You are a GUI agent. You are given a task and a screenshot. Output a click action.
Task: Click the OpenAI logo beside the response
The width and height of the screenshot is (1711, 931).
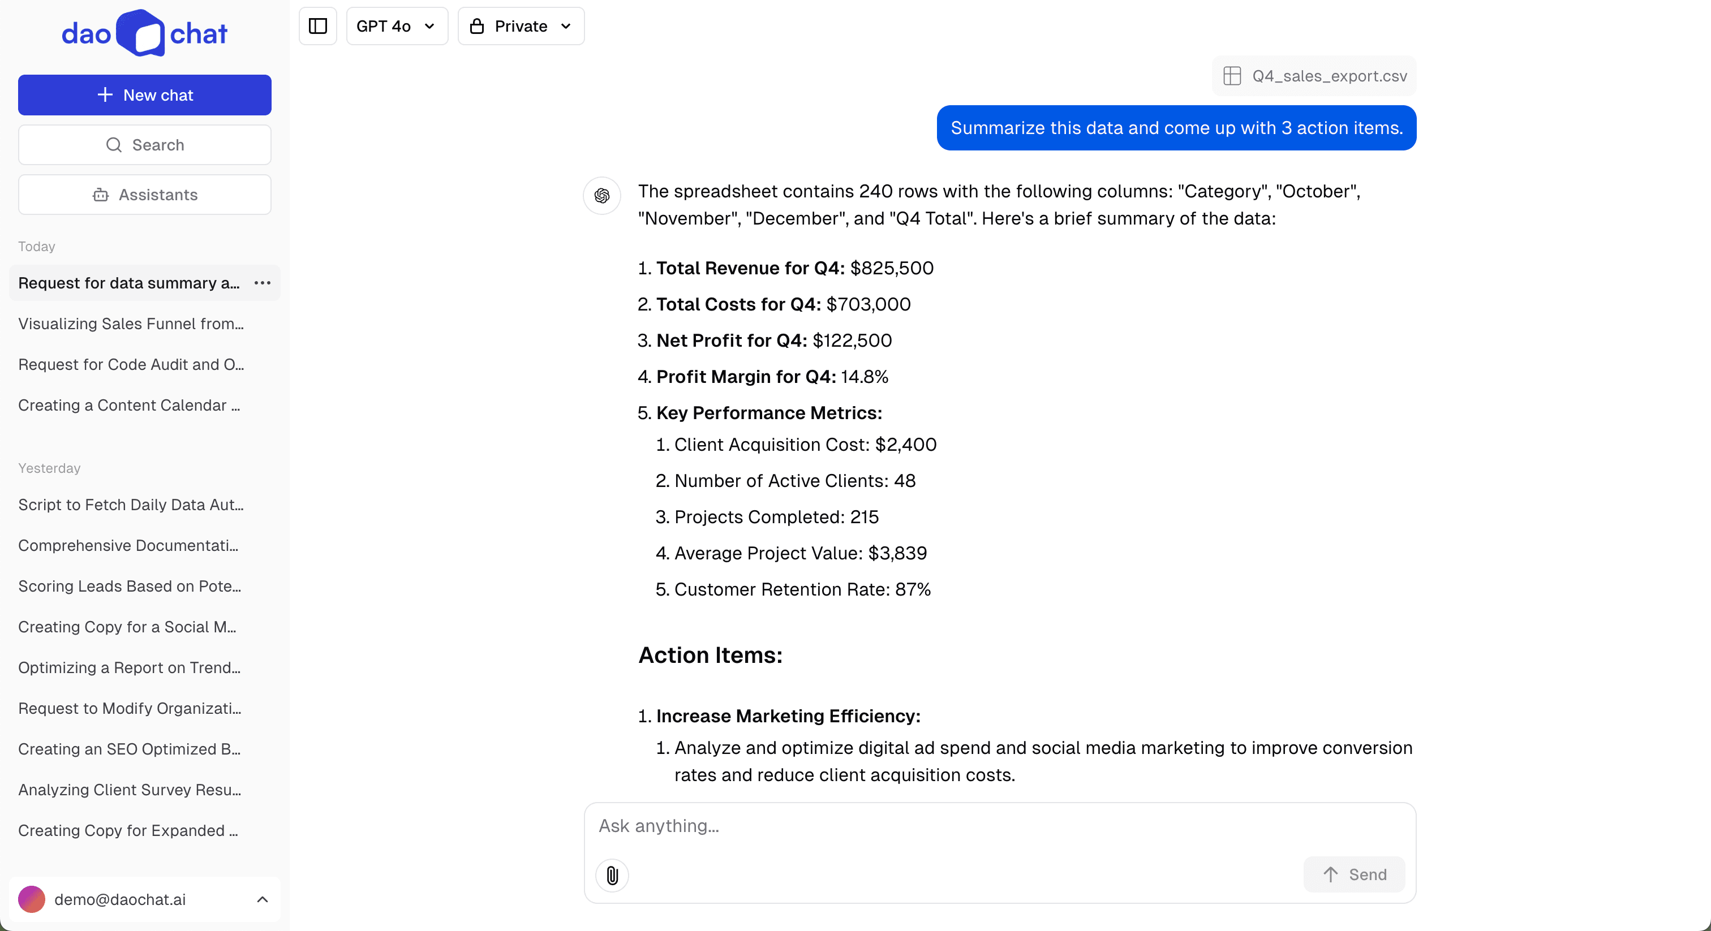(601, 195)
